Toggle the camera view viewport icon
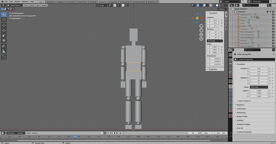This screenshot has width=276, height=144. click(201, 35)
